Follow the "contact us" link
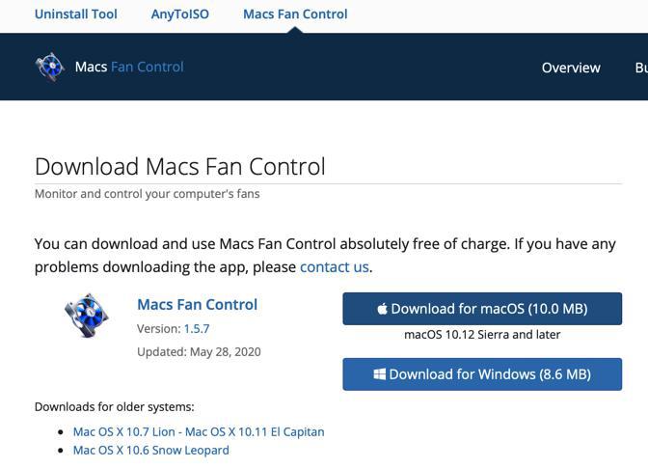 click(x=335, y=267)
